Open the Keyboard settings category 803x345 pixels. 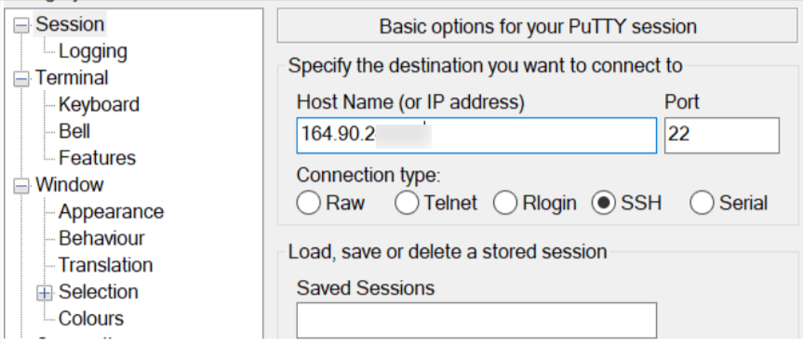tap(99, 104)
